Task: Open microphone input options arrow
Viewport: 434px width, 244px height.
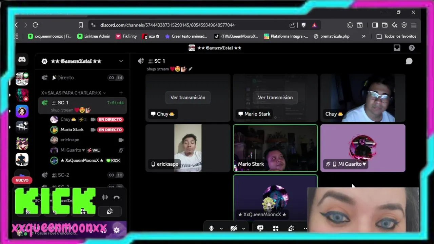Action: (x=221, y=228)
